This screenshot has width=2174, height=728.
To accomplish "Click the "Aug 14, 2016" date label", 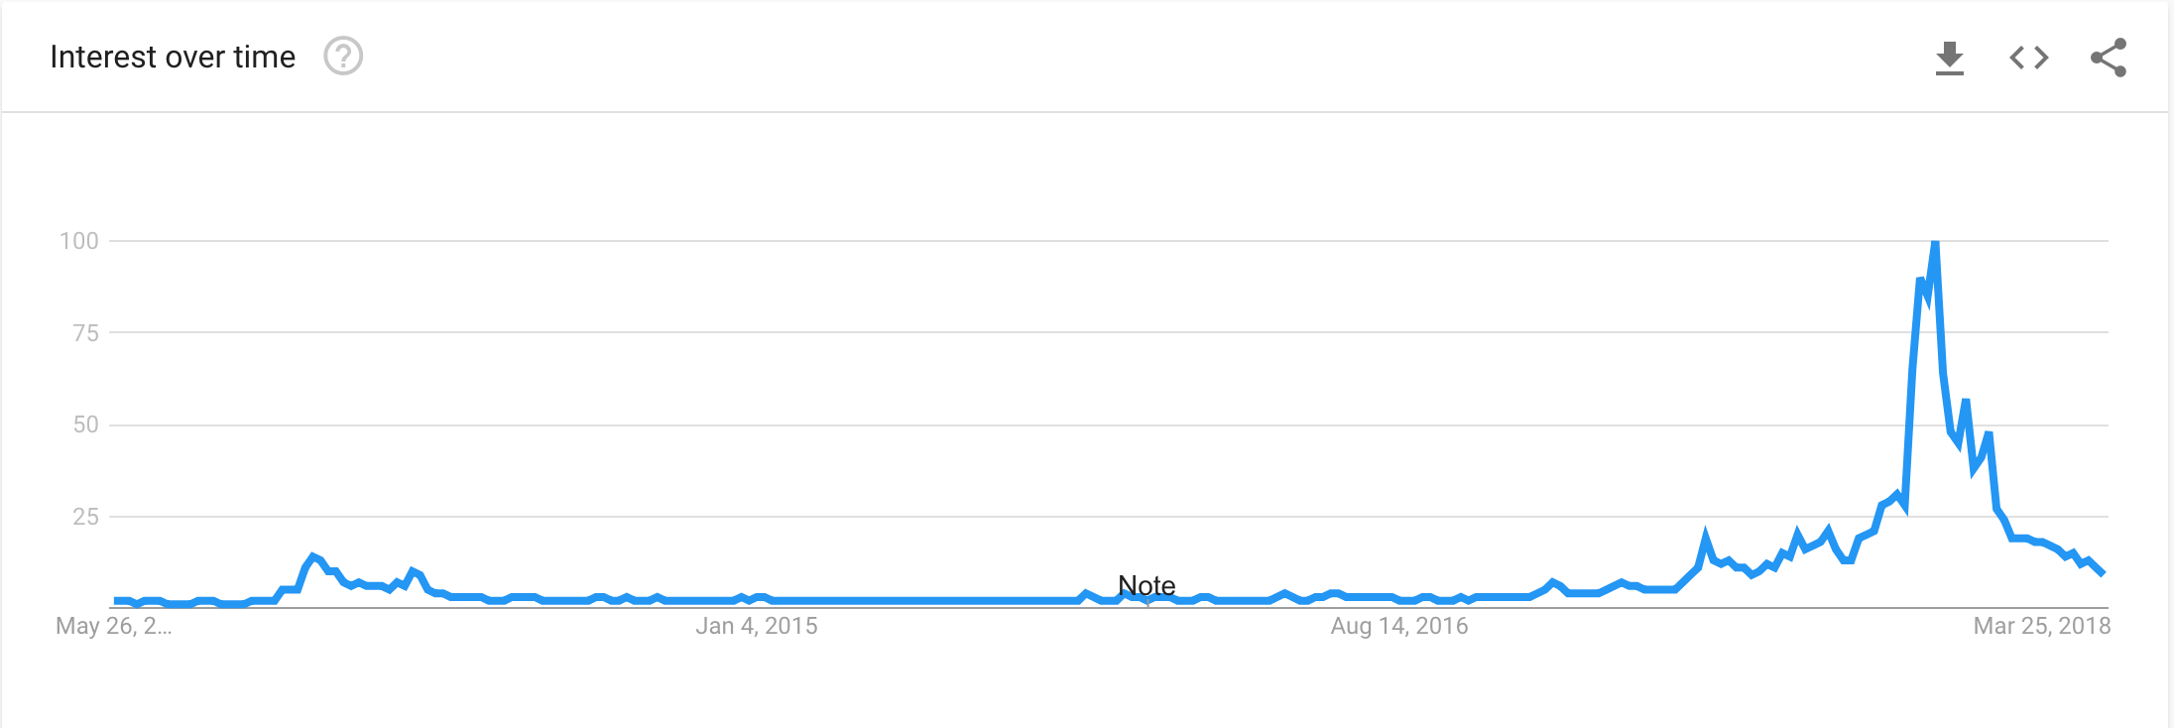I will 1398,626.
